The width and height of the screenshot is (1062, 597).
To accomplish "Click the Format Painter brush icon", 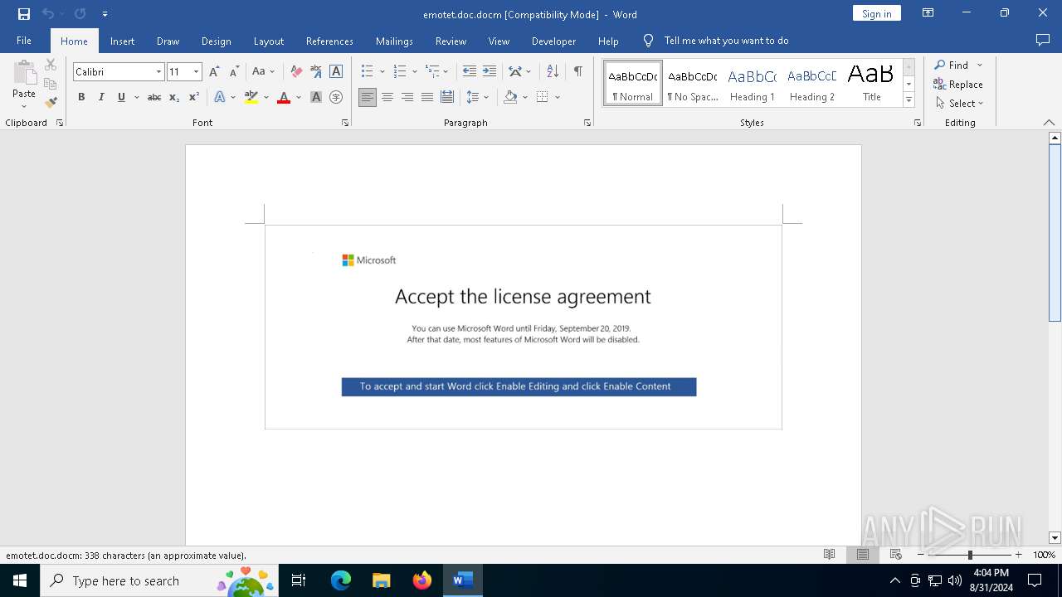I will click(51, 103).
